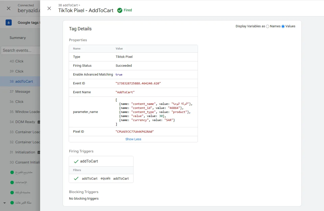Select event 40 Click in the list
The width and height of the screenshot is (324, 211).
pyautogui.click(x=20, y=61)
